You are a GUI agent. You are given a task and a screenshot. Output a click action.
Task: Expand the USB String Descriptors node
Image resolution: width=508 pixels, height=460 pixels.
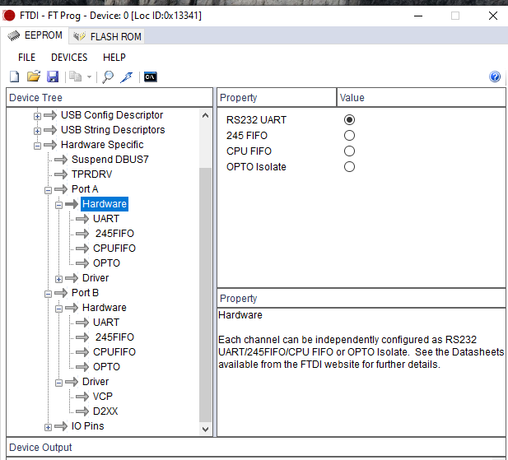pyautogui.click(x=37, y=131)
